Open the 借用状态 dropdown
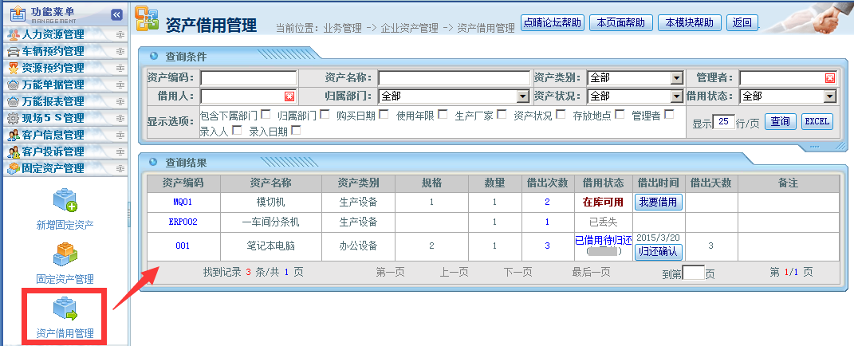This screenshot has height=346, width=854. click(x=830, y=96)
